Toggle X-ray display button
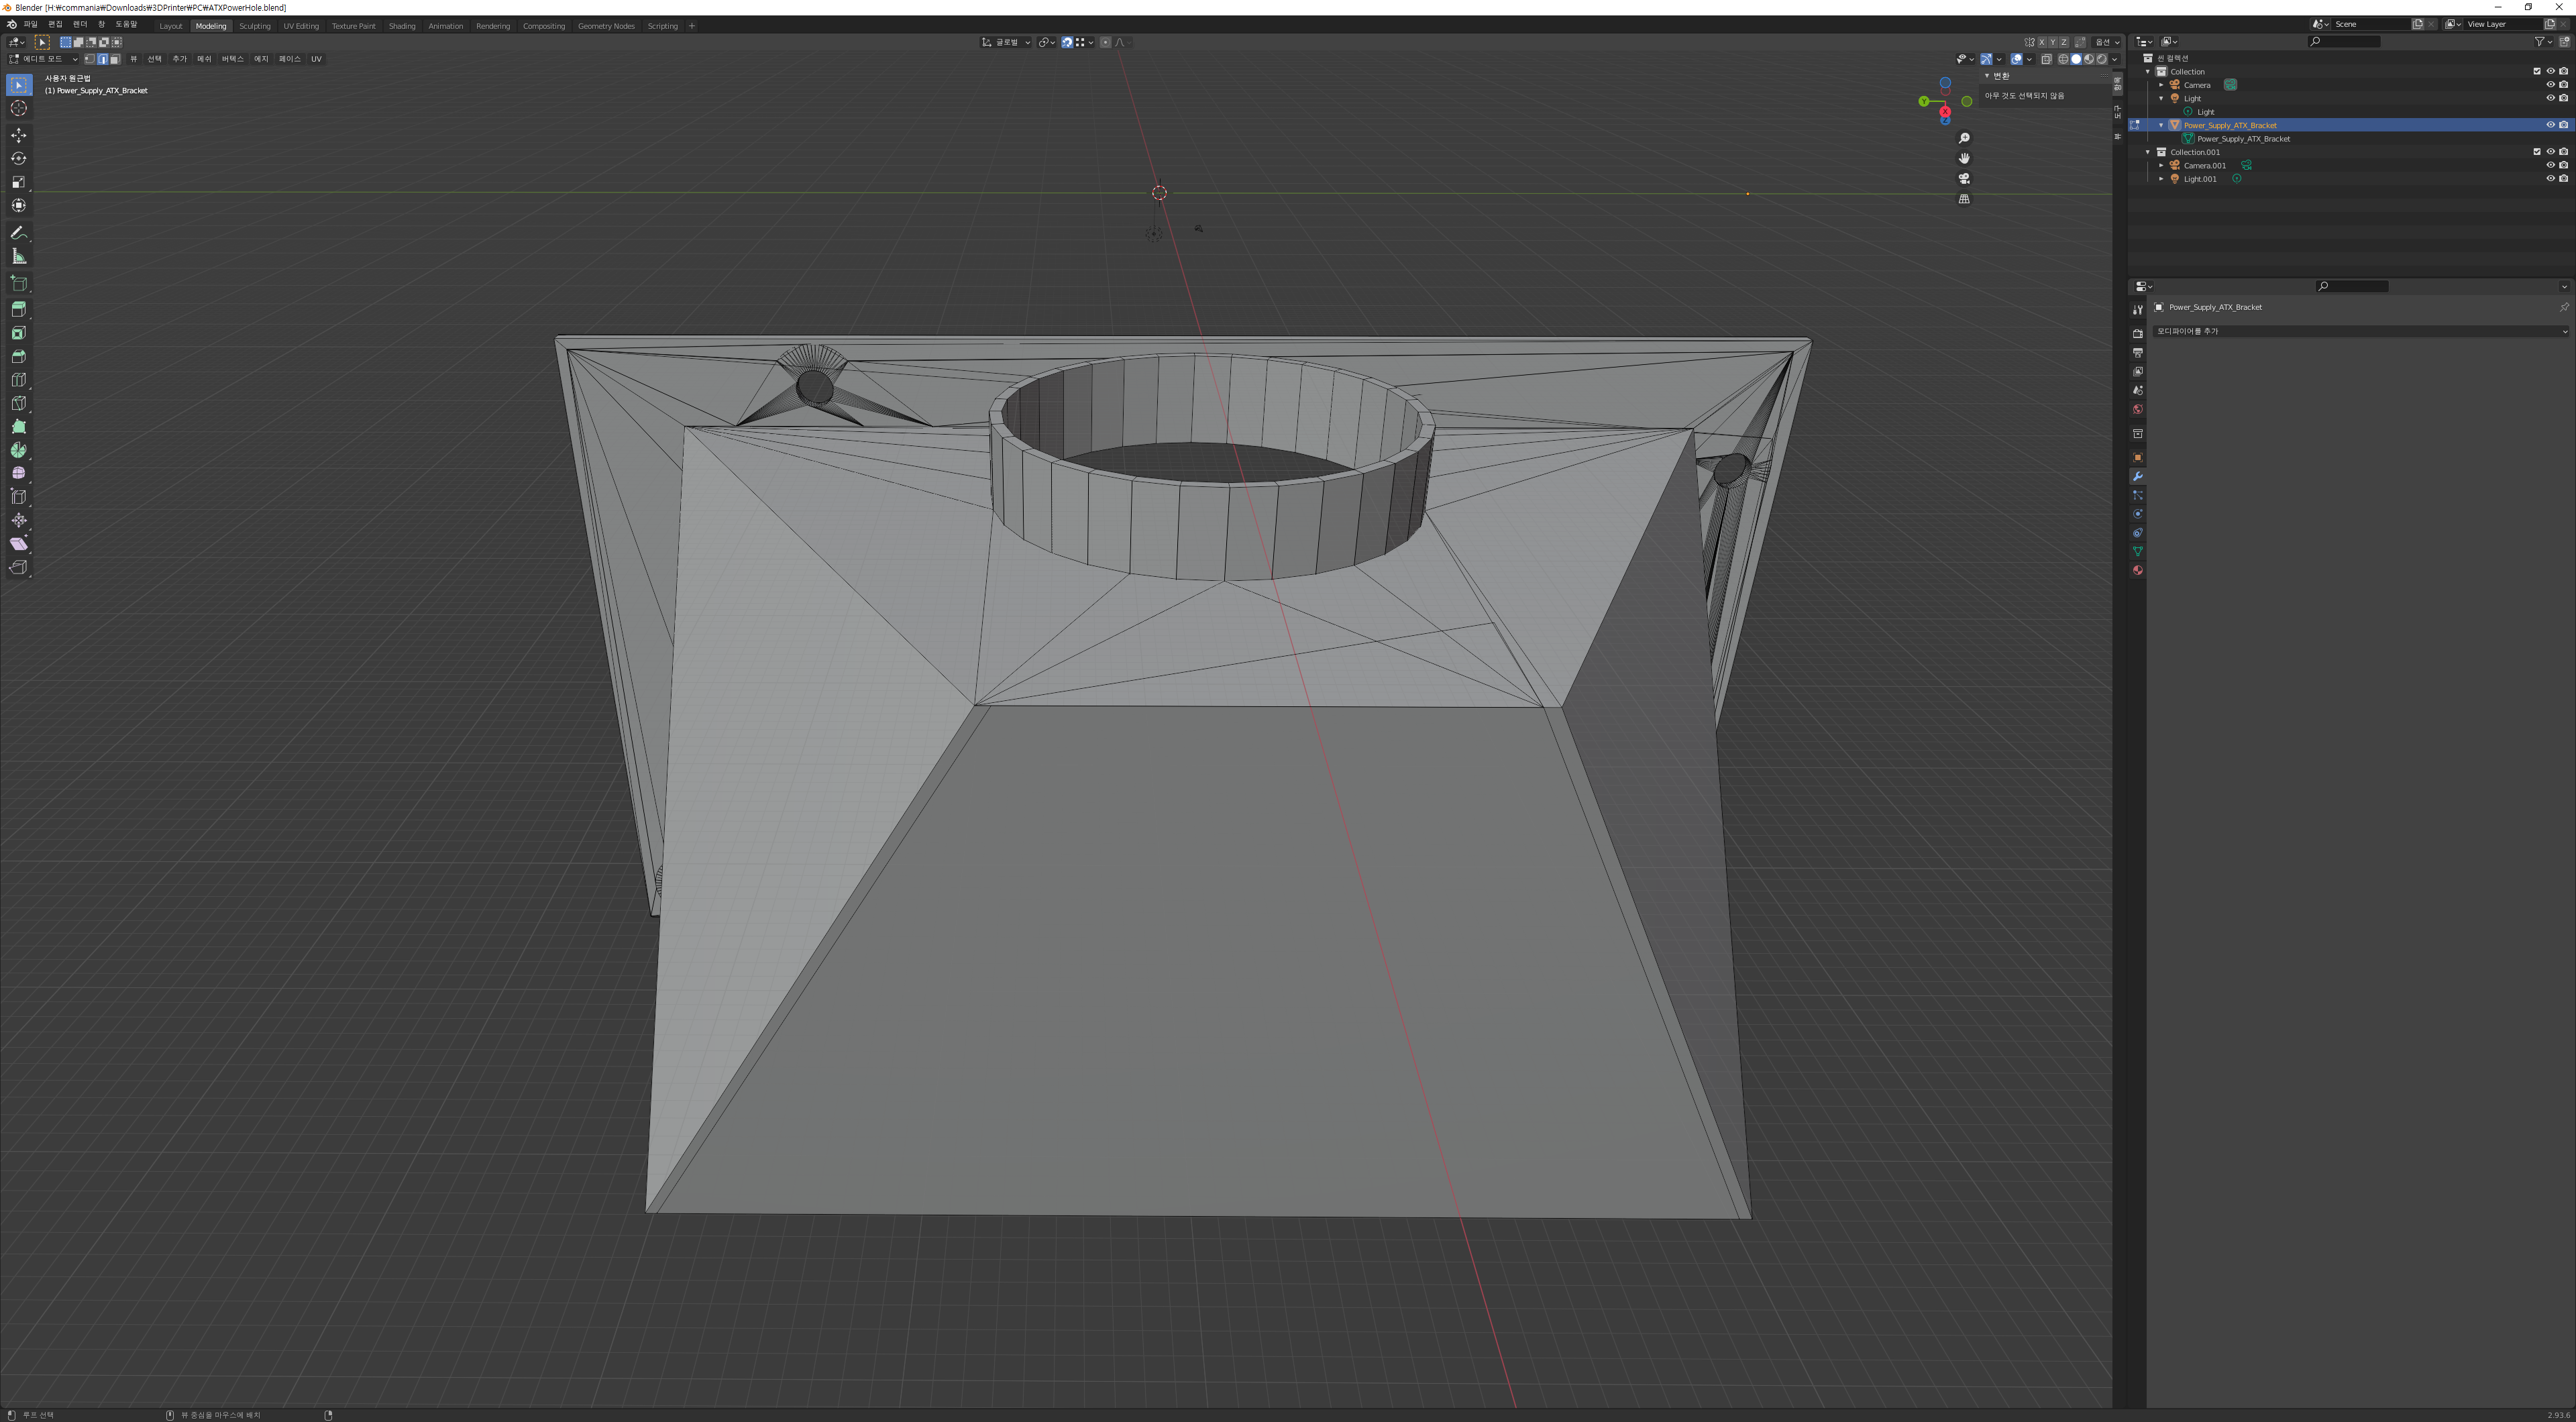The image size is (2576, 1422). click(2046, 59)
